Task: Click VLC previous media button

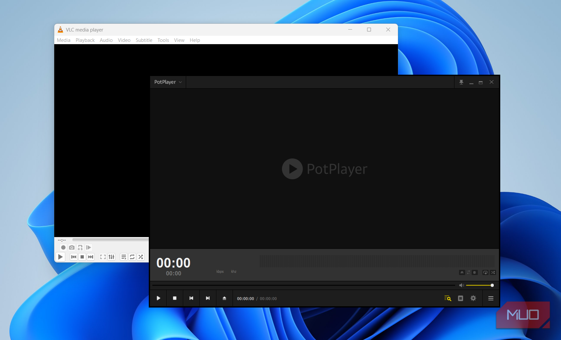Action: (x=74, y=257)
